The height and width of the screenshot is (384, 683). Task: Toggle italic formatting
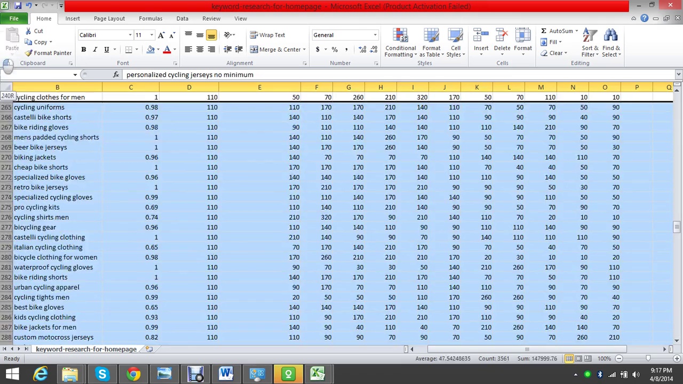pos(95,50)
